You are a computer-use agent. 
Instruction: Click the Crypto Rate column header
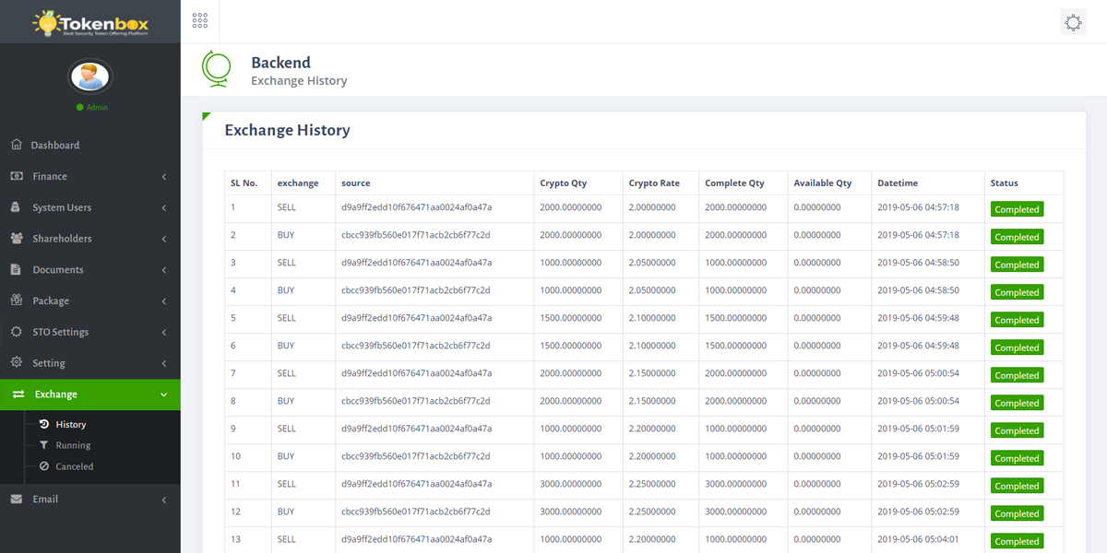click(x=654, y=182)
